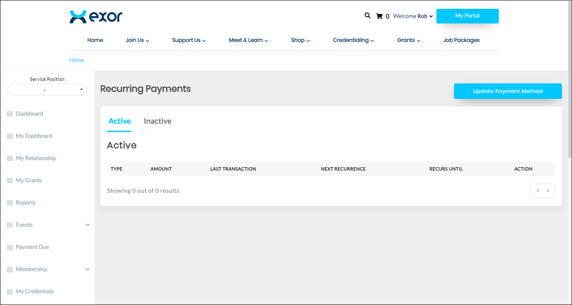Viewport: 572px width, 305px height.
Task: Expand the Events sidebar section
Action: pyautogui.click(x=87, y=225)
